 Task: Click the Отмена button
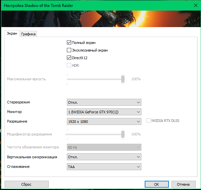pyautogui.click(x=183, y=184)
